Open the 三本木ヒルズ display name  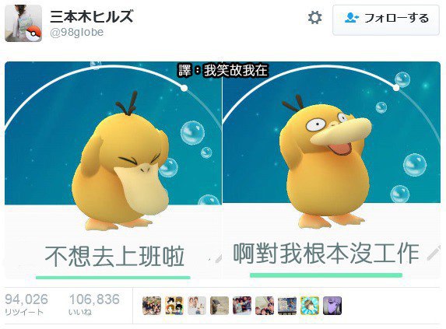click(x=92, y=16)
